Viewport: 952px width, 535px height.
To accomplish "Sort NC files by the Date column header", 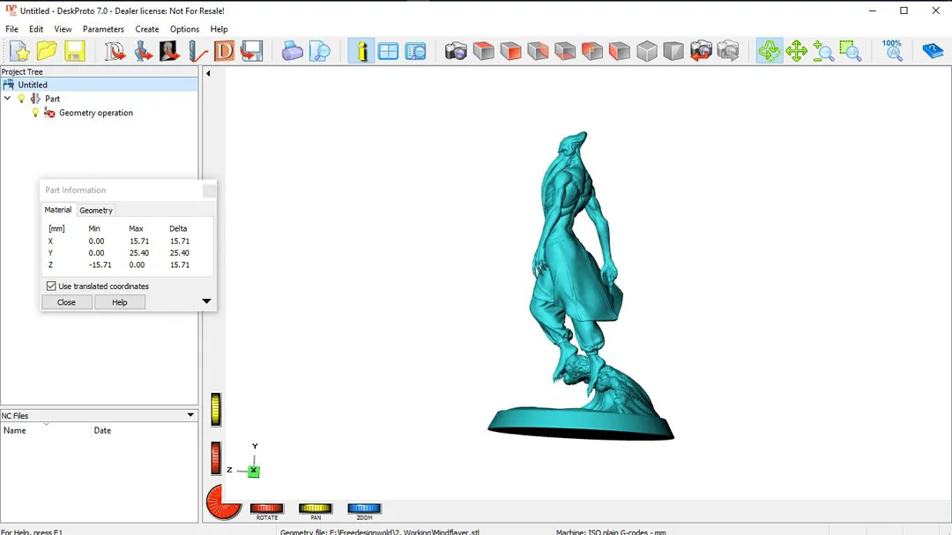I will click(145, 430).
